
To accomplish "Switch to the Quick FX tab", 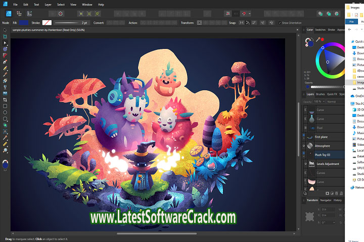I will tap(332, 94).
